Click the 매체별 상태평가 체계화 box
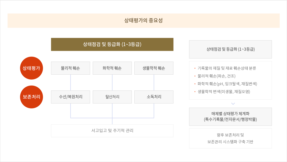This screenshot has width=287, height=162. [230, 117]
